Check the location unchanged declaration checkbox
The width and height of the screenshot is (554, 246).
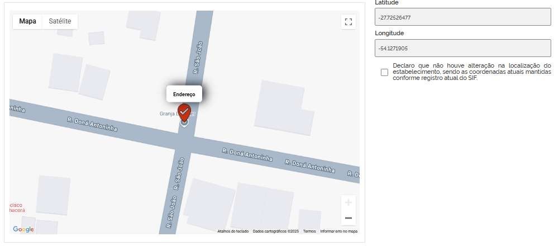(x=384, y=73)
